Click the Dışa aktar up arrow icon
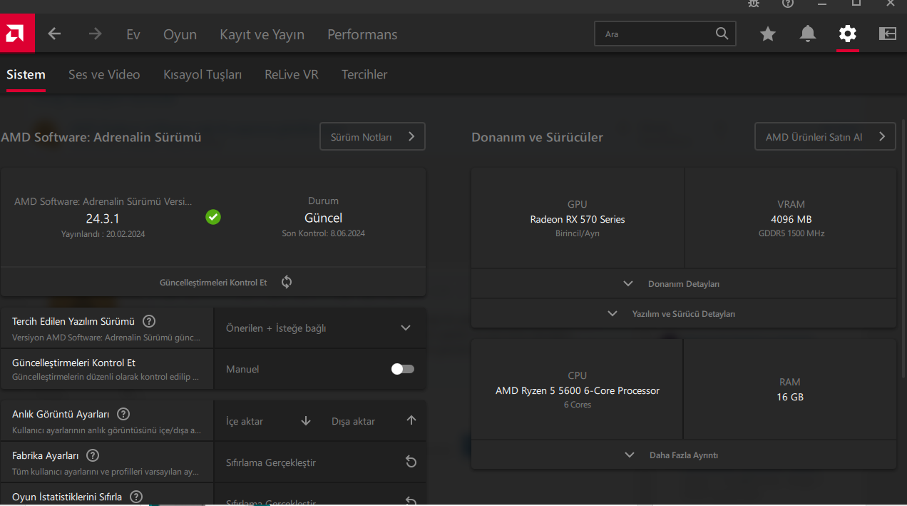Viewport: 907px width, 506px height. pos(411,420)
